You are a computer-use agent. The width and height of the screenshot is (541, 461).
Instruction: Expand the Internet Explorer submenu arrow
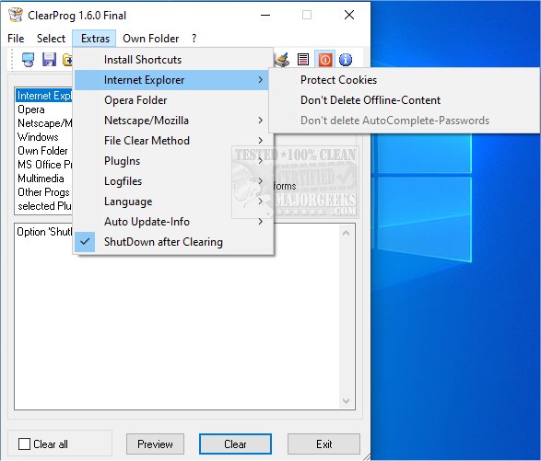click(x=261, y=80)
